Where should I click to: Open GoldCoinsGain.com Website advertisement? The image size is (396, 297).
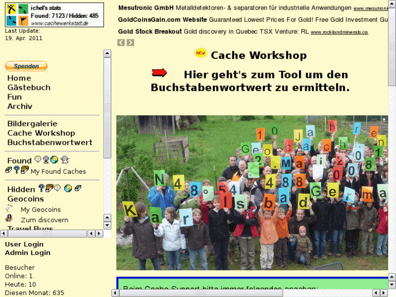(162, 20)
